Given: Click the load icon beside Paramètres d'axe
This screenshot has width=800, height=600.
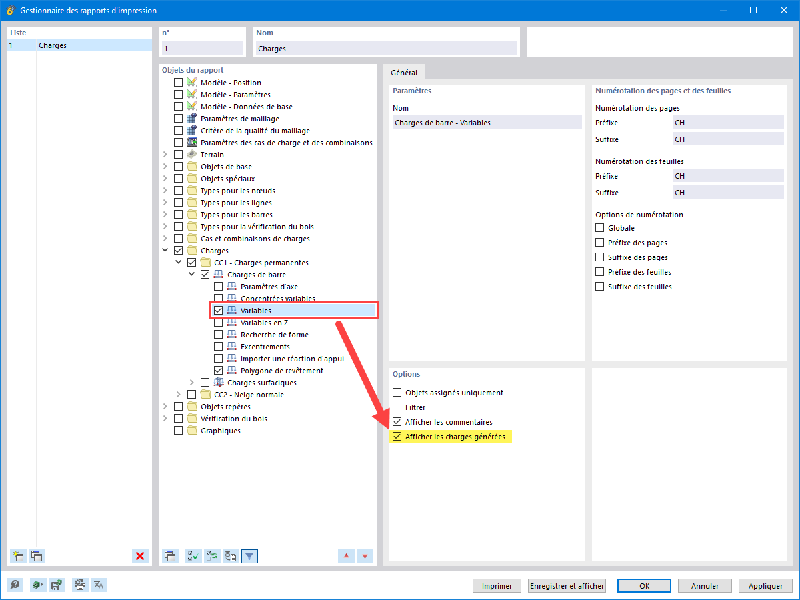Looking at the screenshot, I should 232,287.
